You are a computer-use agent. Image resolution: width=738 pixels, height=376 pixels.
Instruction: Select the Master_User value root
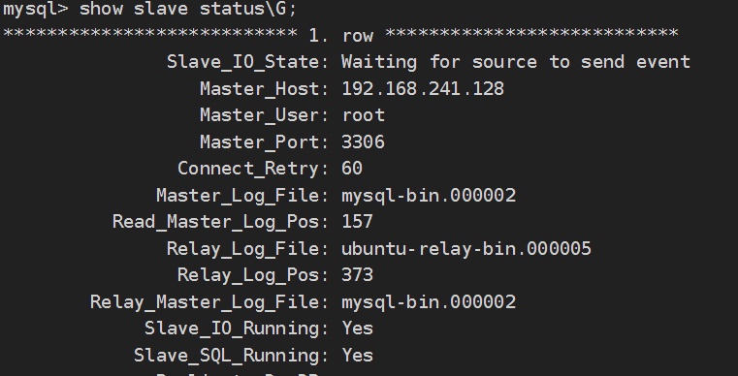click(364, 115)
